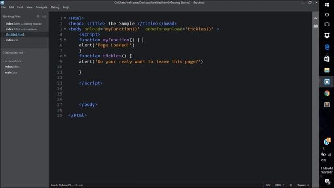The width and height of the screenshot is (334, 188).
Task: Click the Brackets application logo icon
Action: pyautogui.click(x=2, y=2)
